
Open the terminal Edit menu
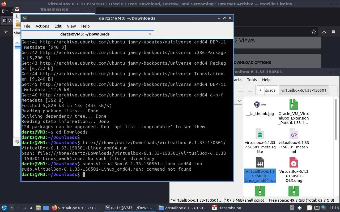pyautogui.click(x=58, y=26)
